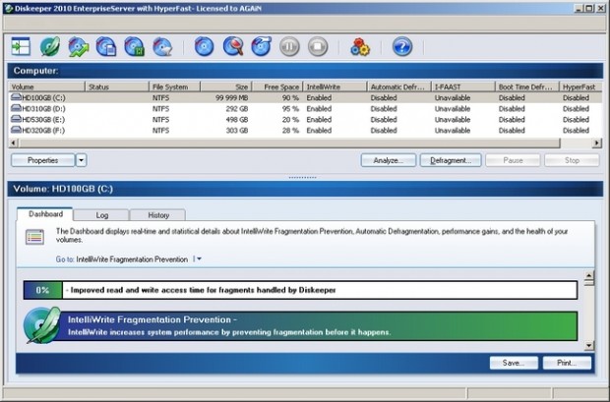This screenshot has height=402, width=610.
Task: Click the disc icon with funnel overlay
Action: pos(162,46)
